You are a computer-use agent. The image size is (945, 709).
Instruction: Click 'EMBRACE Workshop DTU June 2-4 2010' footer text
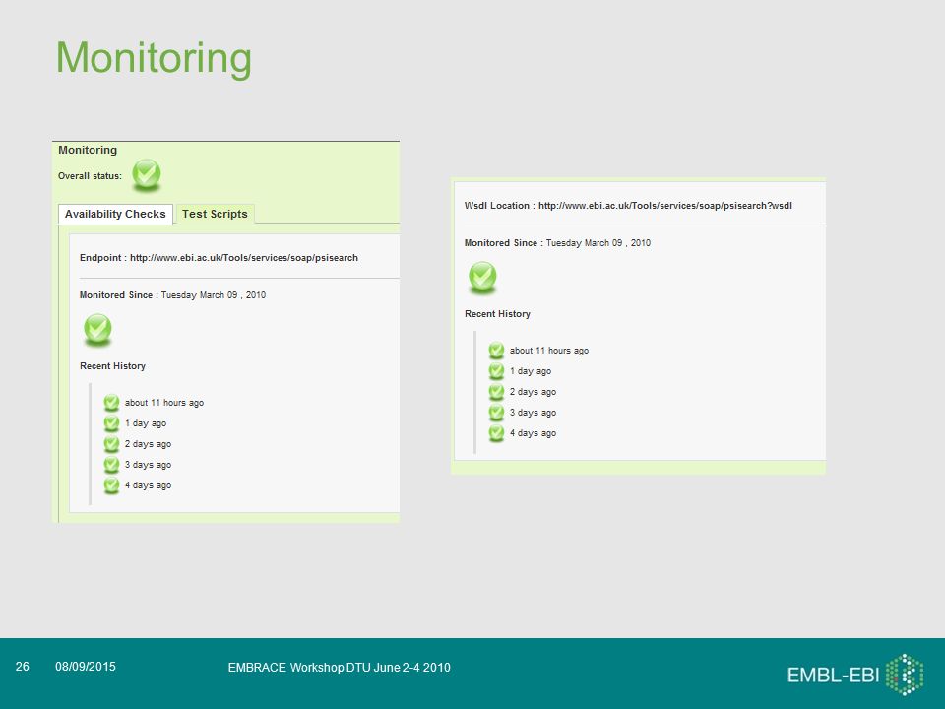click(x=340, y=668)
